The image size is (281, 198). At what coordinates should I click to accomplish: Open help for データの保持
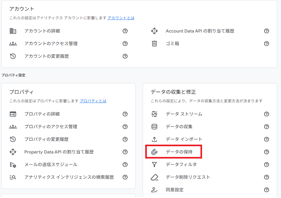coord(266,152)
